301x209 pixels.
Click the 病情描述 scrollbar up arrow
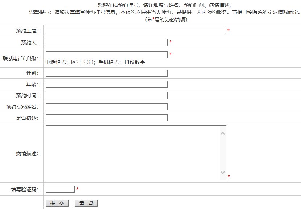coord(223,133)
